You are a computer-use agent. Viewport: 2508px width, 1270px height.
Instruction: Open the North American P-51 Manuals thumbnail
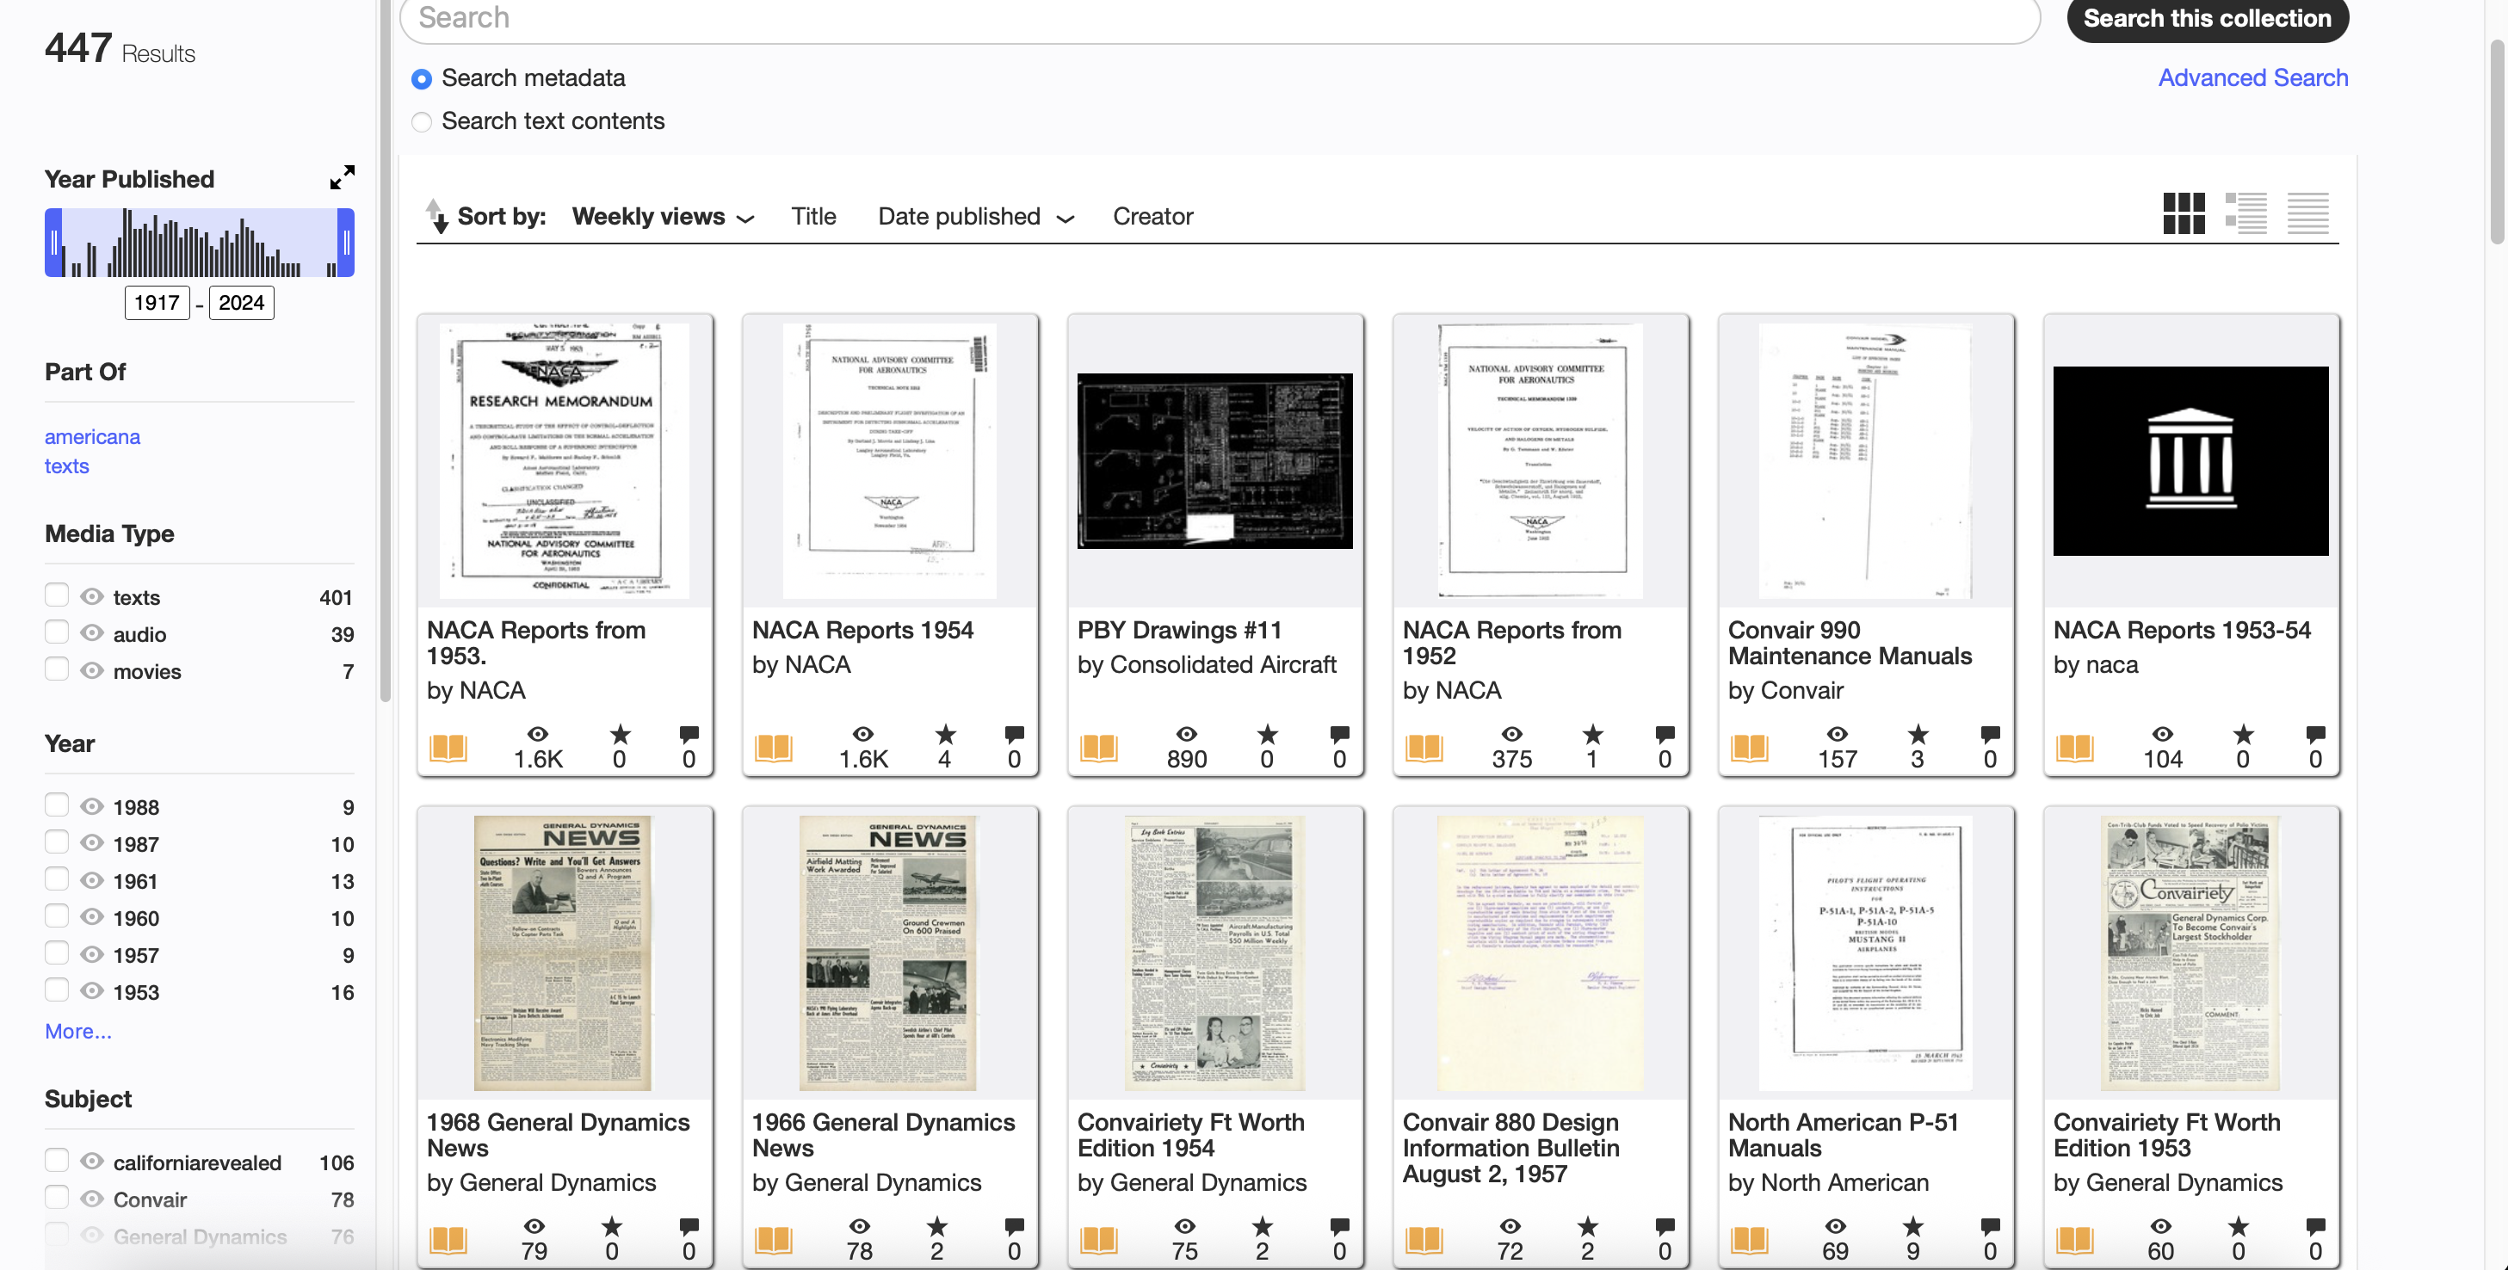click(x=1865, y=952)
